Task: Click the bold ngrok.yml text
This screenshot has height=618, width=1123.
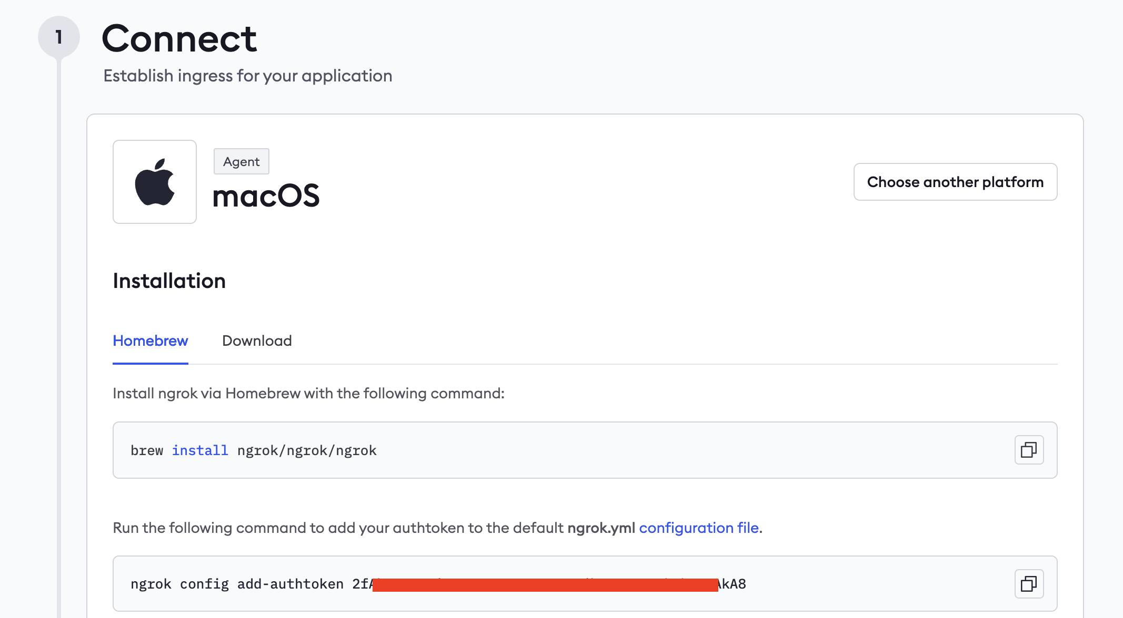Action: click(x=601, y=528)
